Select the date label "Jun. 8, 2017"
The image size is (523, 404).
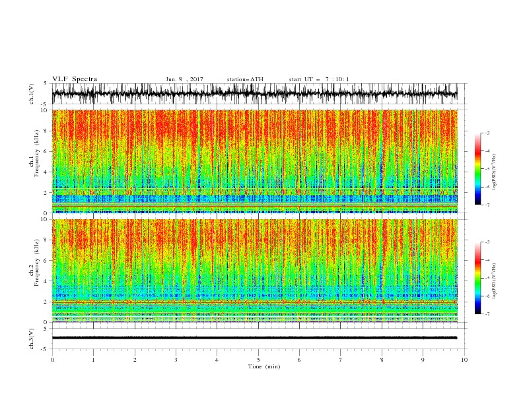click(184, 79)
